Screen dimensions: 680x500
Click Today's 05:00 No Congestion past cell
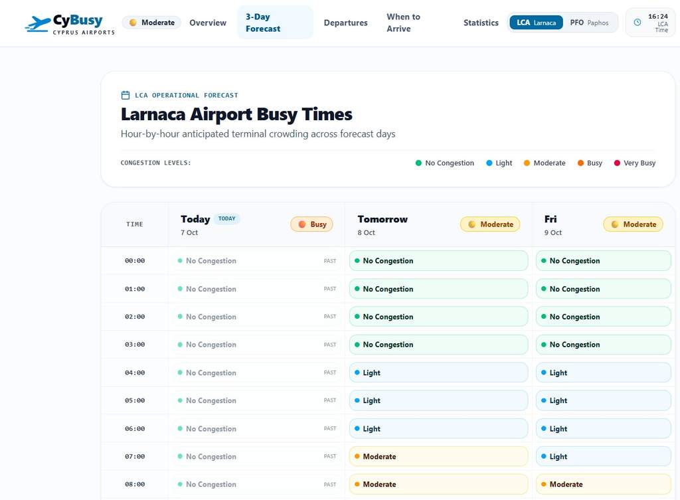tap(257, 400)
